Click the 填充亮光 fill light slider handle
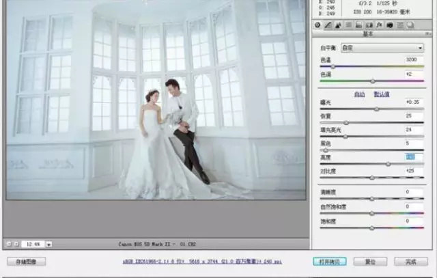 pos(346,137)
